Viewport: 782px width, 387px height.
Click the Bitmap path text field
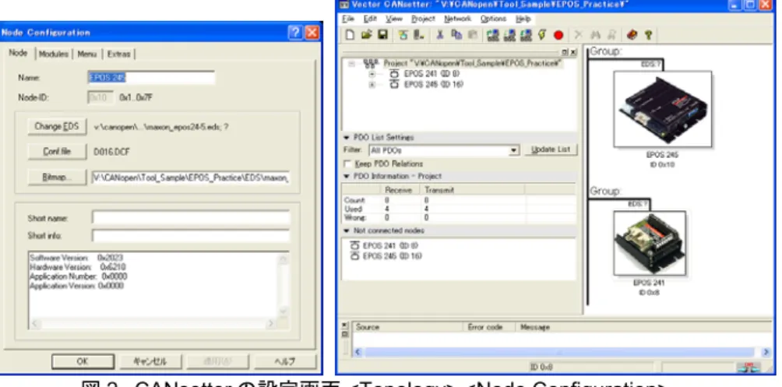191,177
